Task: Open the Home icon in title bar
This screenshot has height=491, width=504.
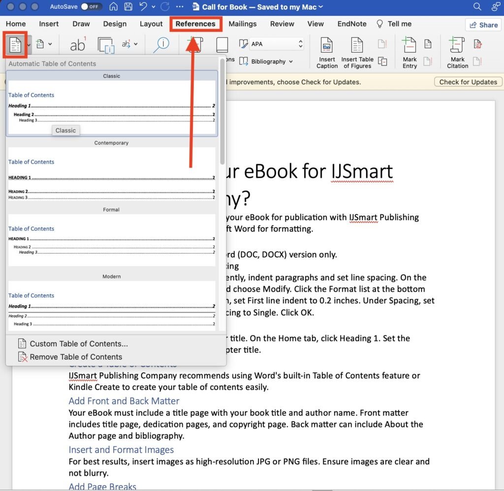Action: point(113,7)
